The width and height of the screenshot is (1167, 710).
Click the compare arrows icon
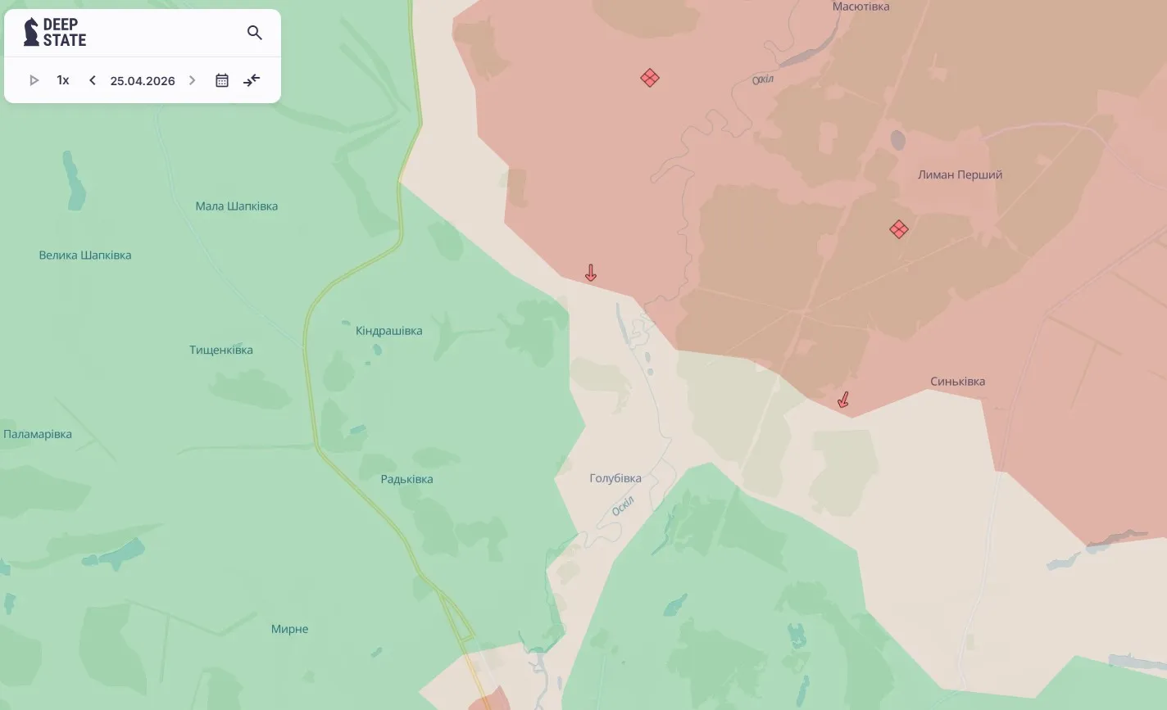point(252,80)
